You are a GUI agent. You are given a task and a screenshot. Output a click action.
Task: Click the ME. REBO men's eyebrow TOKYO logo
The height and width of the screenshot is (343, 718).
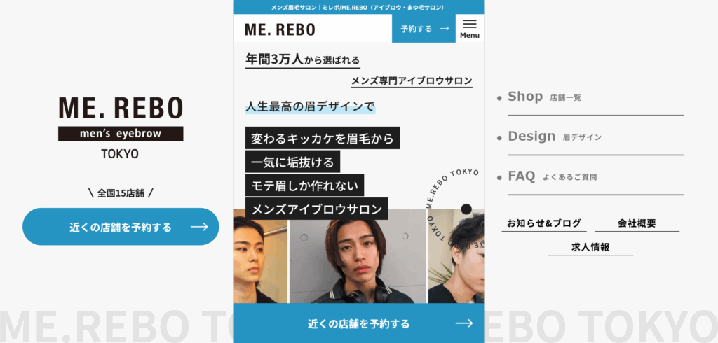point(121,127)
